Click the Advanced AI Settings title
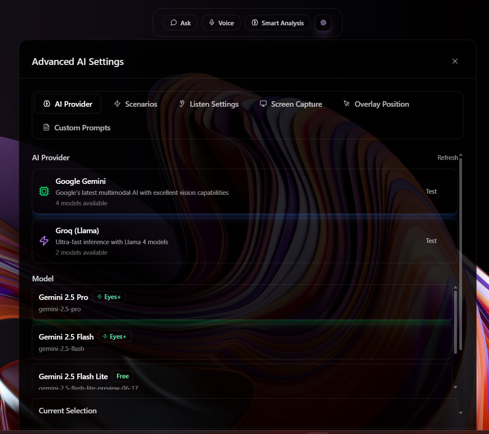The height and width of the screenshot is (434, 489). tap(78, 62)
